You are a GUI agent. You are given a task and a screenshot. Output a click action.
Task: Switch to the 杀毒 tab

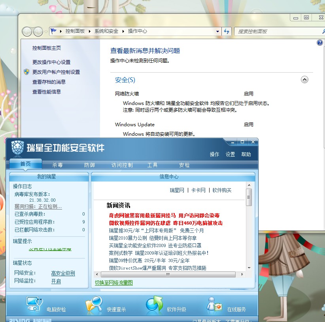coord(57,165)
